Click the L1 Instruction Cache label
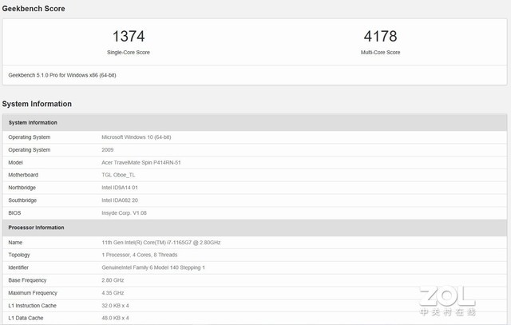 click(32, 306)
